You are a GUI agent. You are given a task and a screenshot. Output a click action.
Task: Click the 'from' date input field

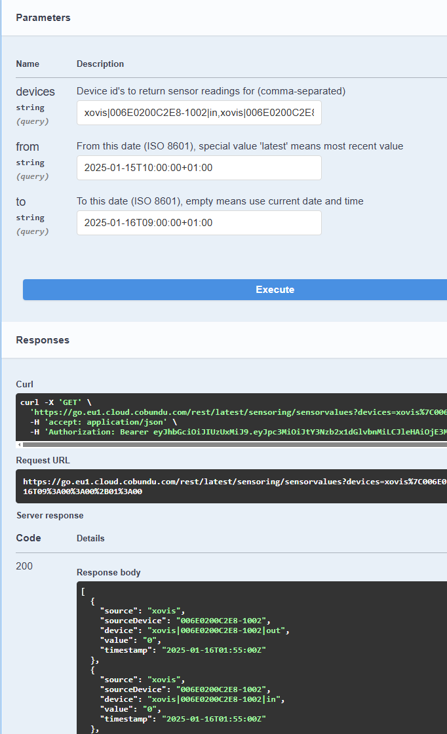(199, 168)
